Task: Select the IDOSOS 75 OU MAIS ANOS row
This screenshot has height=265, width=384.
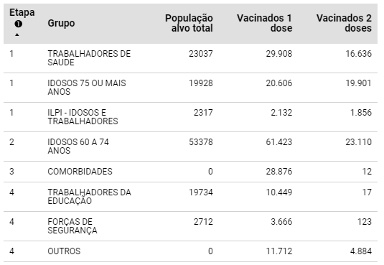Action: (x=190, y=88)
